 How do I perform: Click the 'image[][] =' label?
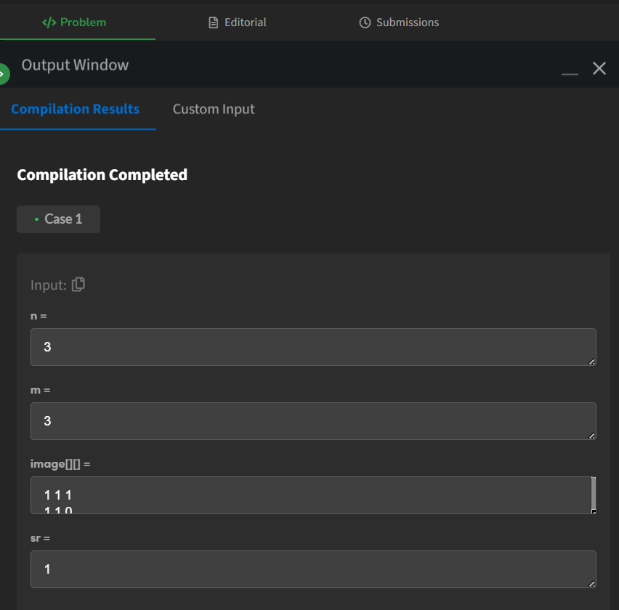coord(60,464)
